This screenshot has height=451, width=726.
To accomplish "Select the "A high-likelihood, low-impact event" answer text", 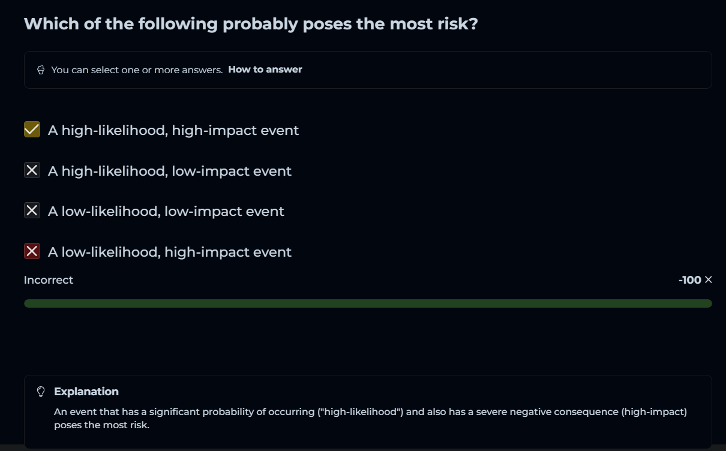I will point(169,171).
